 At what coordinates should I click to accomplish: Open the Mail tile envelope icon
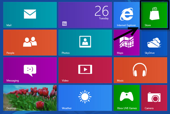coord(30,14)
